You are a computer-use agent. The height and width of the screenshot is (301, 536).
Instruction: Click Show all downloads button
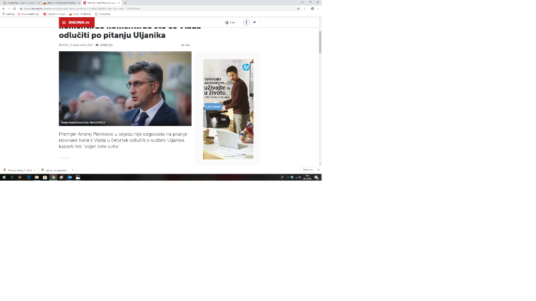(308, 170)
